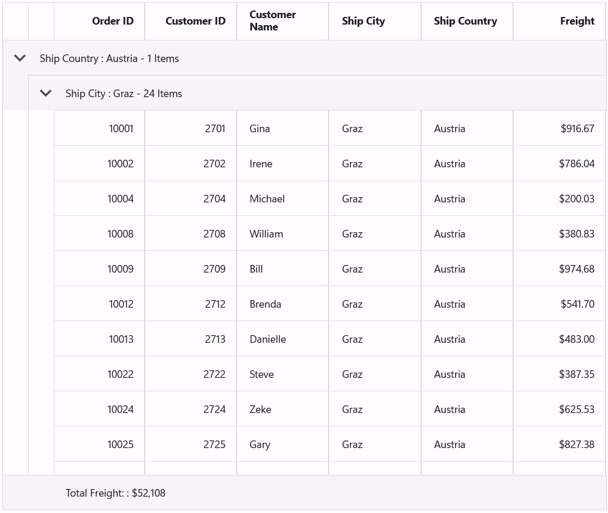Collapse the Ship Country Austria group

click(20, 58)
